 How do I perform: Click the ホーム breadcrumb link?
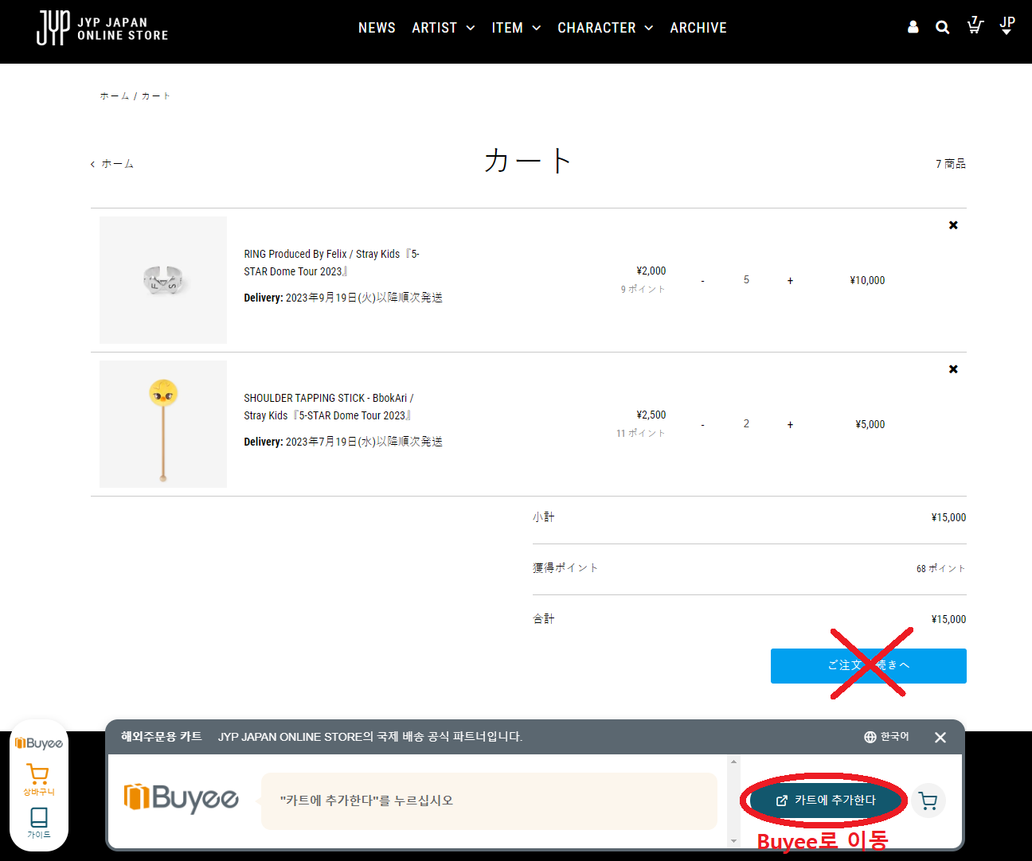point(115,95)
